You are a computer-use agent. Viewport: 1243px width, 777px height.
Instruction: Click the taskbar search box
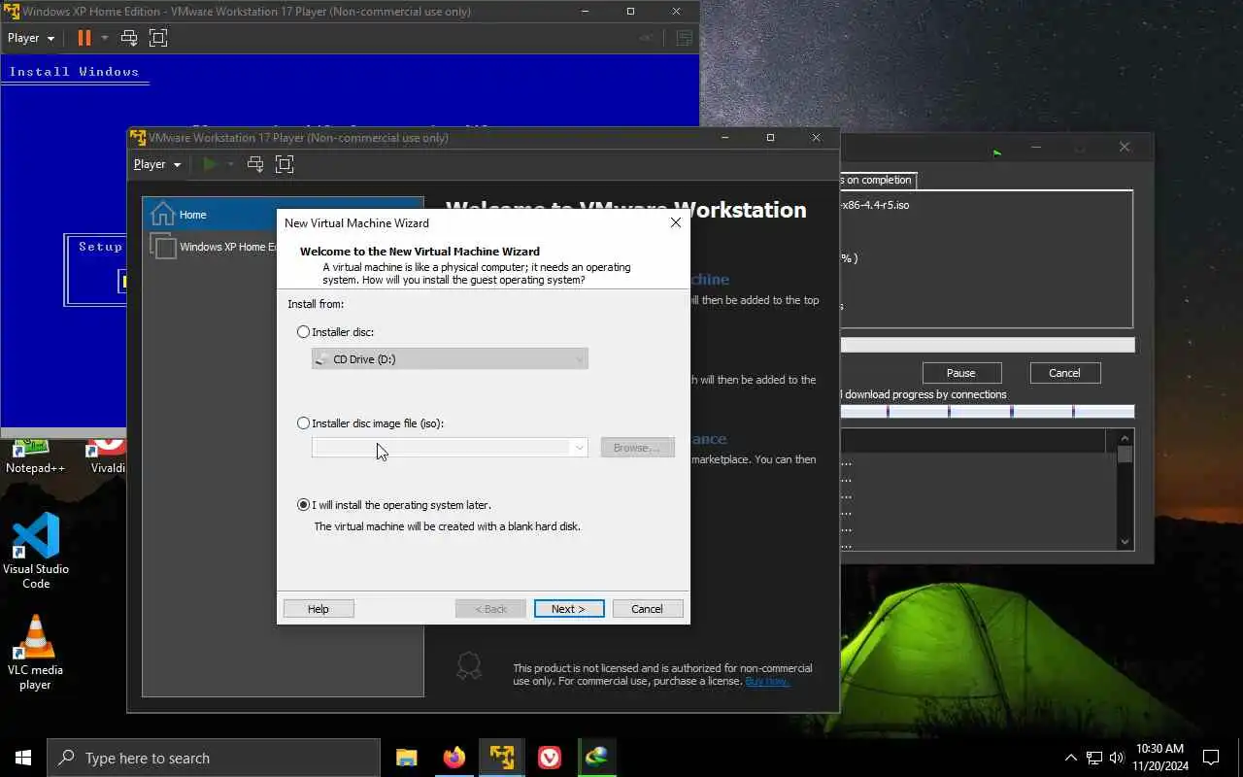pyautogui.click(x=214, y=758)
